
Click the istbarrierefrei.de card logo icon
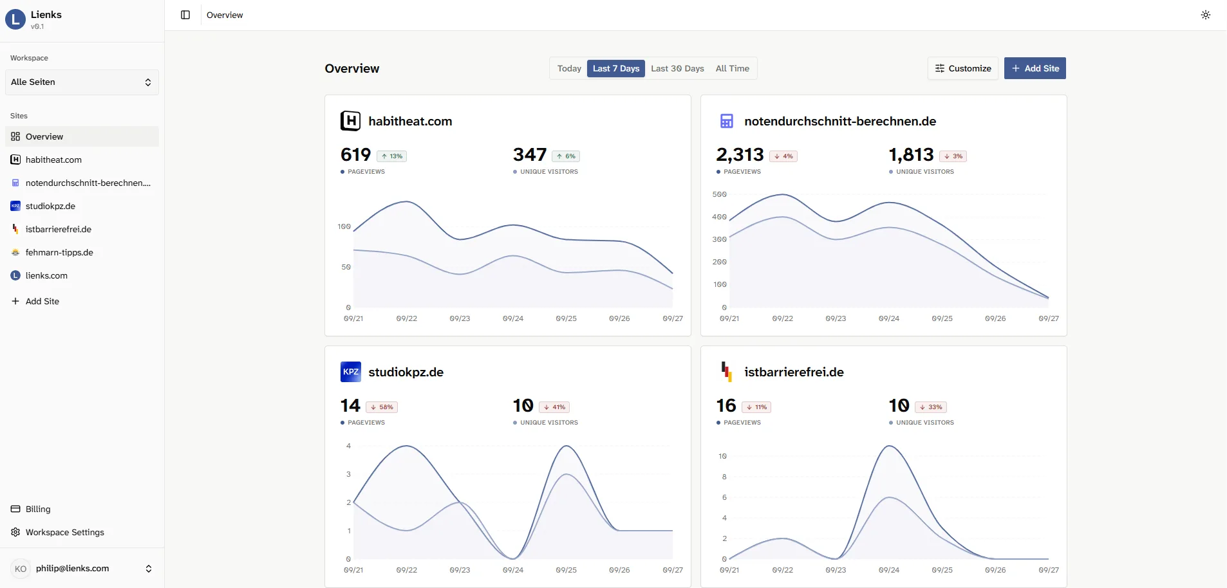[727, 372]
